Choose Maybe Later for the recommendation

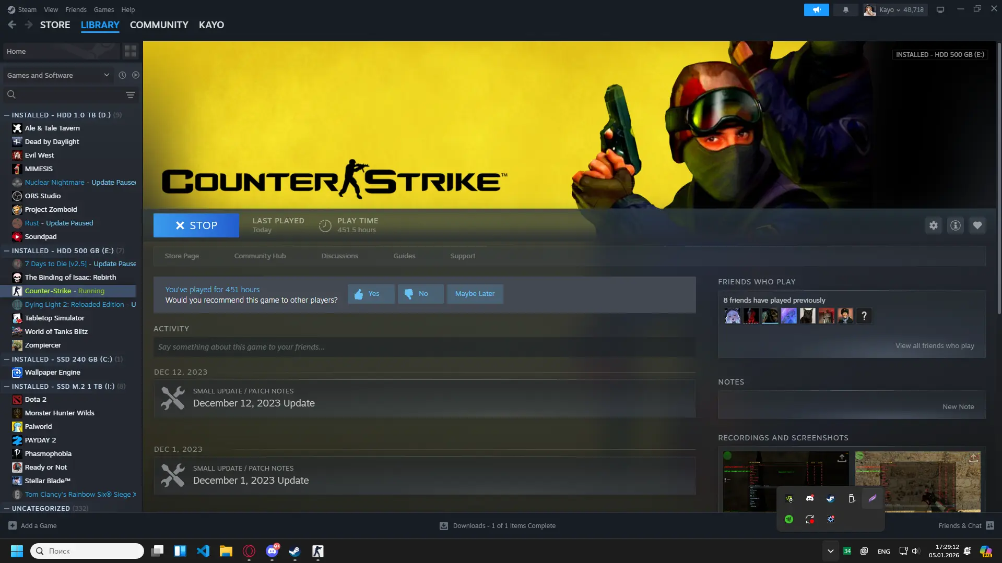(475, 294)
